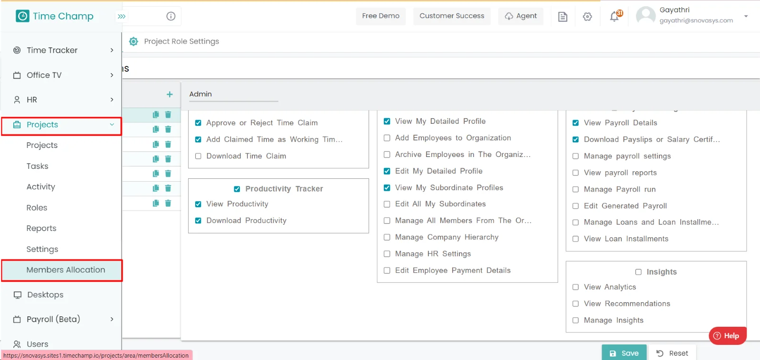This screenshot has width=760, height=360.
Task: Toggle the Productivity Tracker group checkbox
Action: pos(237,189)
